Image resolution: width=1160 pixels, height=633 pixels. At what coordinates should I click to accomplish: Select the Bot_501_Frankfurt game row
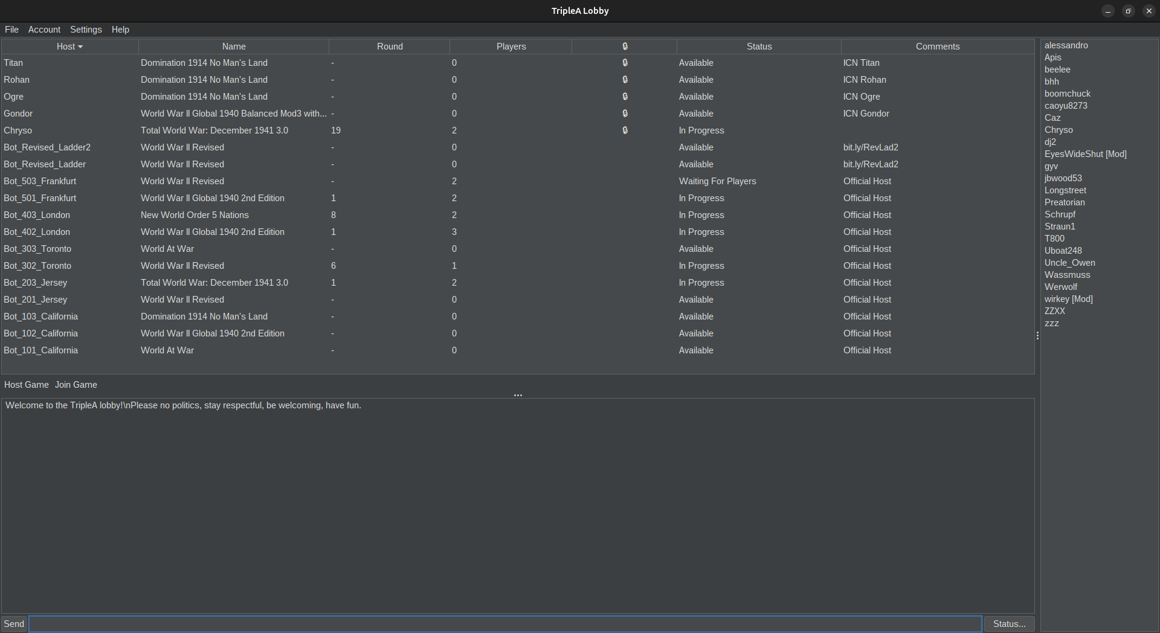(518, 198)
